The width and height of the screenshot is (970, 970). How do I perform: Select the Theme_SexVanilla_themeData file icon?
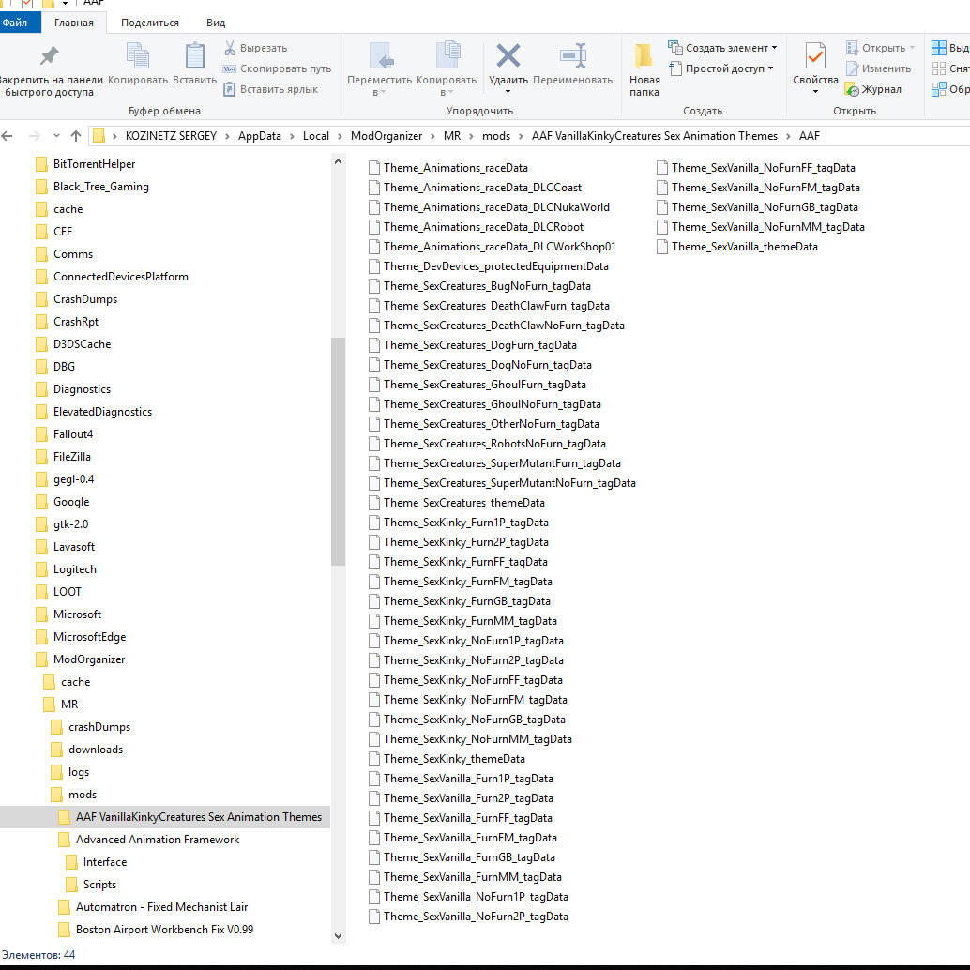[x=662, y=247]
